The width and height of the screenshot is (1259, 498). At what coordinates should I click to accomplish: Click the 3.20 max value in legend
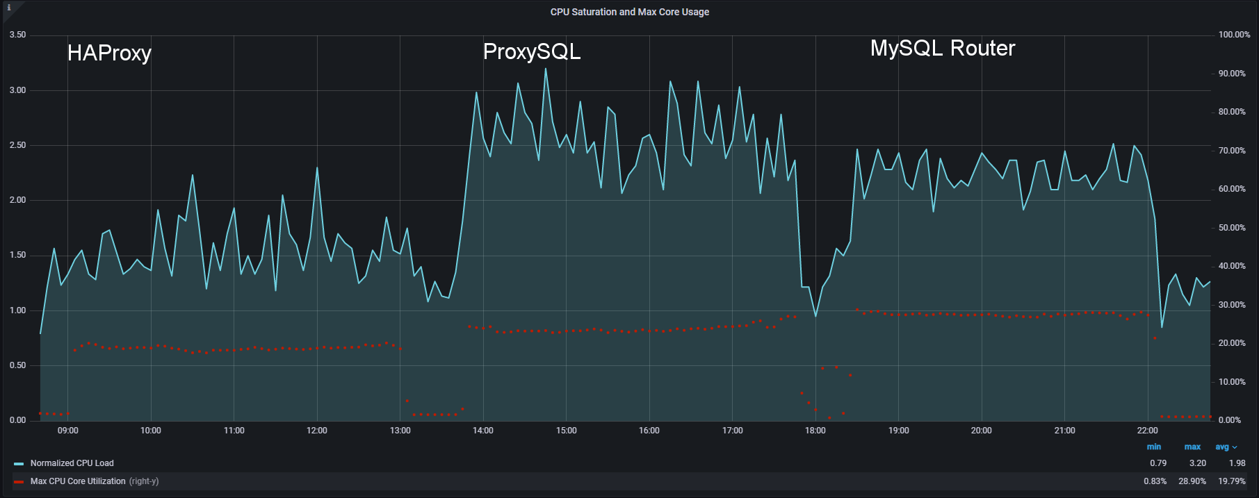(1197, 463)
